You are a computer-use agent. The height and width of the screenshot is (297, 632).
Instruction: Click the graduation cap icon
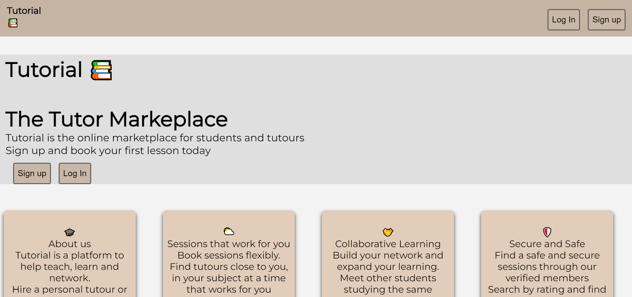70,232
